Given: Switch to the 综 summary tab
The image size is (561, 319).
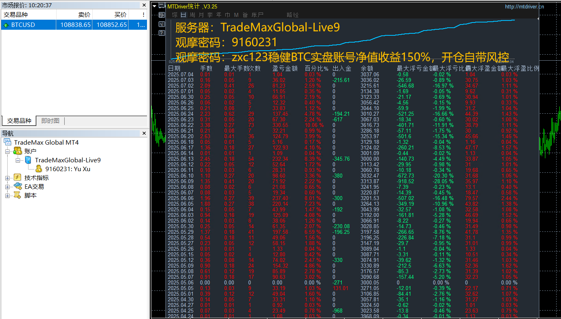Looking at the screenshot, I should (x=175, y=15).
